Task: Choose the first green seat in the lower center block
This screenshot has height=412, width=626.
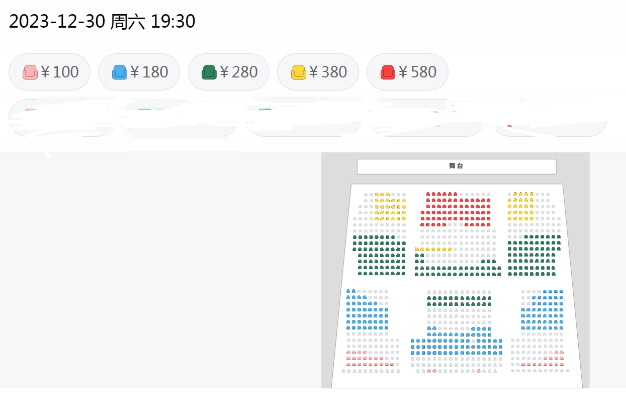Action: (429, 298)
